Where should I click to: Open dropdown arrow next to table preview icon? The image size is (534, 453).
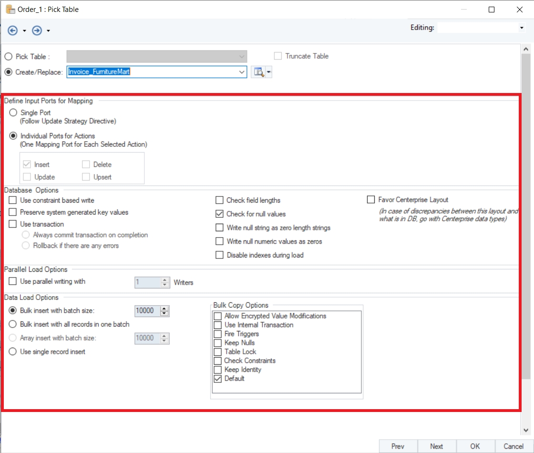tap(269, 72)
